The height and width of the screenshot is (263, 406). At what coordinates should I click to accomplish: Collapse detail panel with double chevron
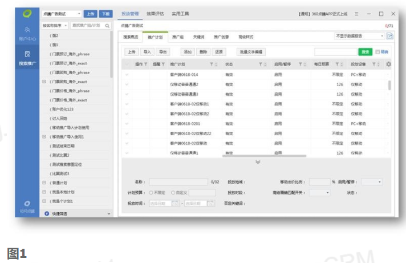coord(258,162)
